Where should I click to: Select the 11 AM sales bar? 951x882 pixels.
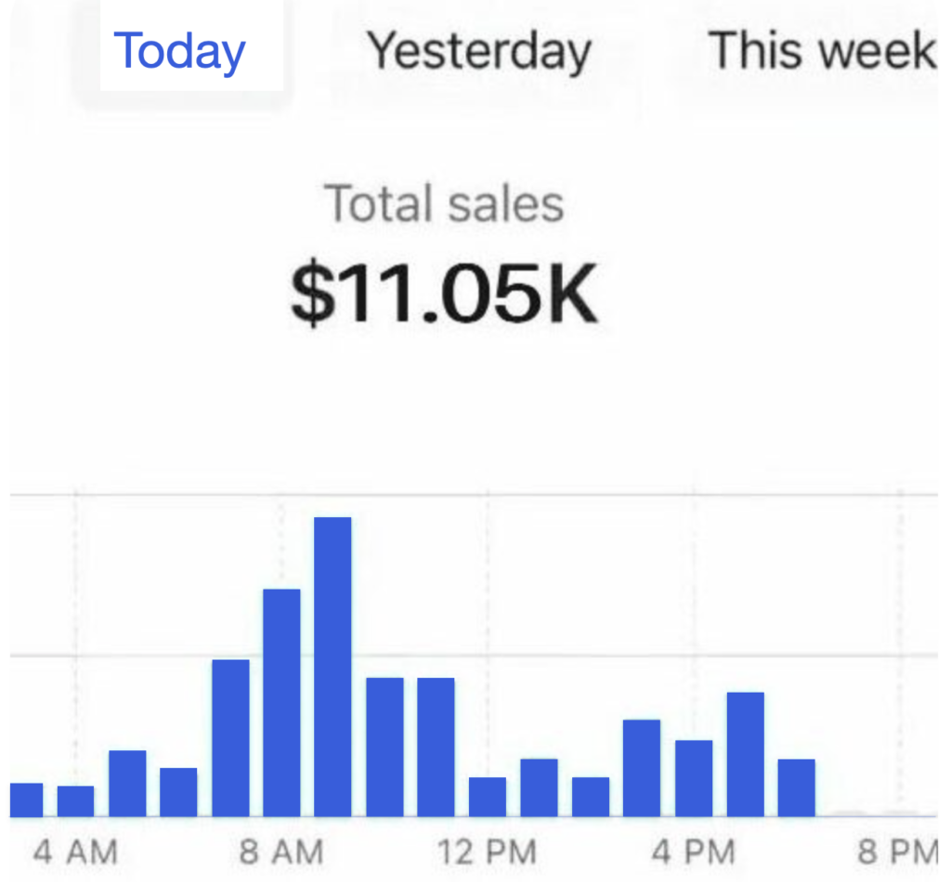436,747
